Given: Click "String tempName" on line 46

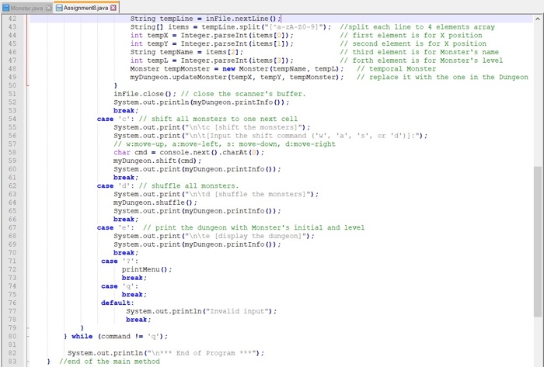Looking at the screenshot, I should (162, 52).
